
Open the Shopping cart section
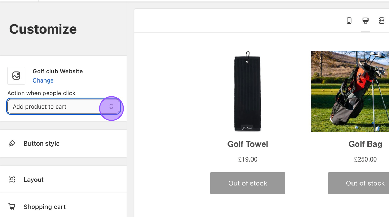click(x=44, y=207)
